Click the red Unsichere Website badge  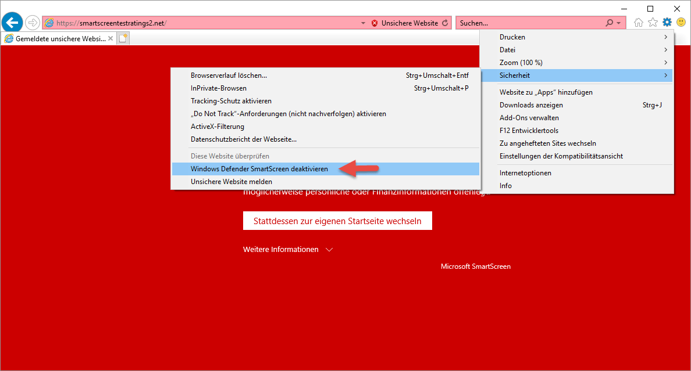tap(405, 23)
